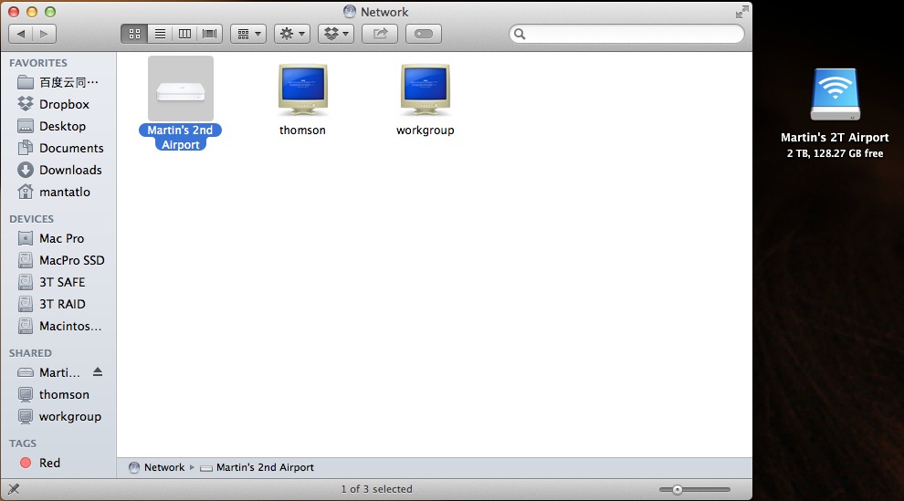Viewport: 904px width, 501px height.
Task: Click the DEVICES section header
Action: [31, 219]
